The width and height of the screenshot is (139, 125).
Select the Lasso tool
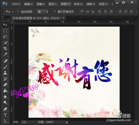5,37
